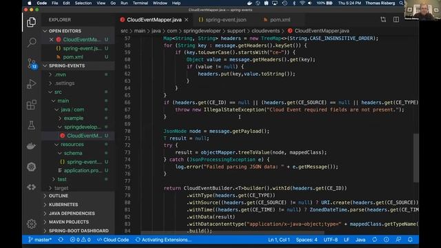Click the Wi-Fi icon in menu bar
Viewport: 441px width, 248px height.
(x=302, y=3)
